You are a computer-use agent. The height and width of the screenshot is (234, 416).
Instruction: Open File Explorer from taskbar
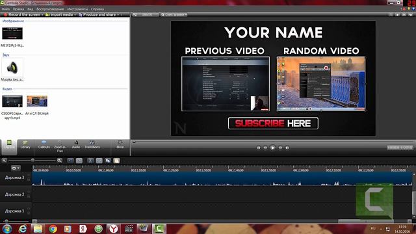(38, 229)
